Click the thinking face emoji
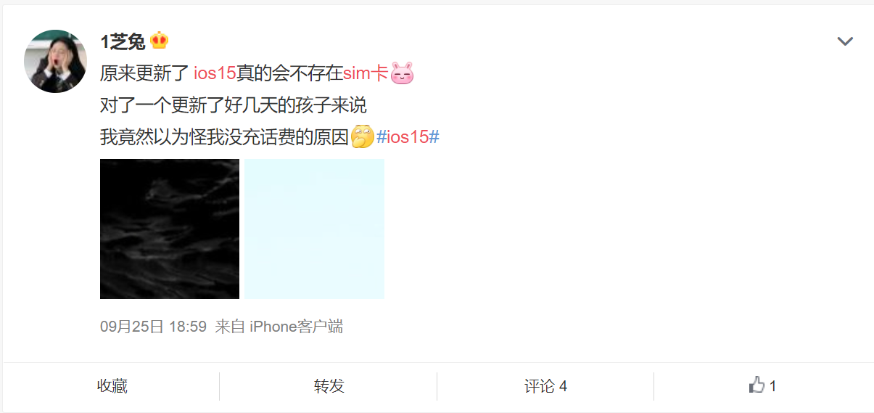 click(x=363, y=136)
